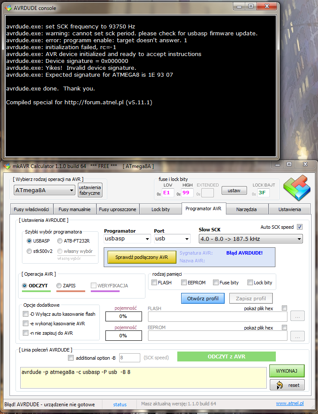This screenshot has height=414, width=318.
Task: Click the avrdude command line text box
Action: 143,378
